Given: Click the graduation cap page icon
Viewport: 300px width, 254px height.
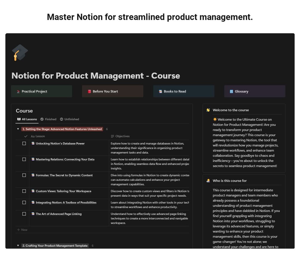Looking at the screenshot, I should pos(20,52).
